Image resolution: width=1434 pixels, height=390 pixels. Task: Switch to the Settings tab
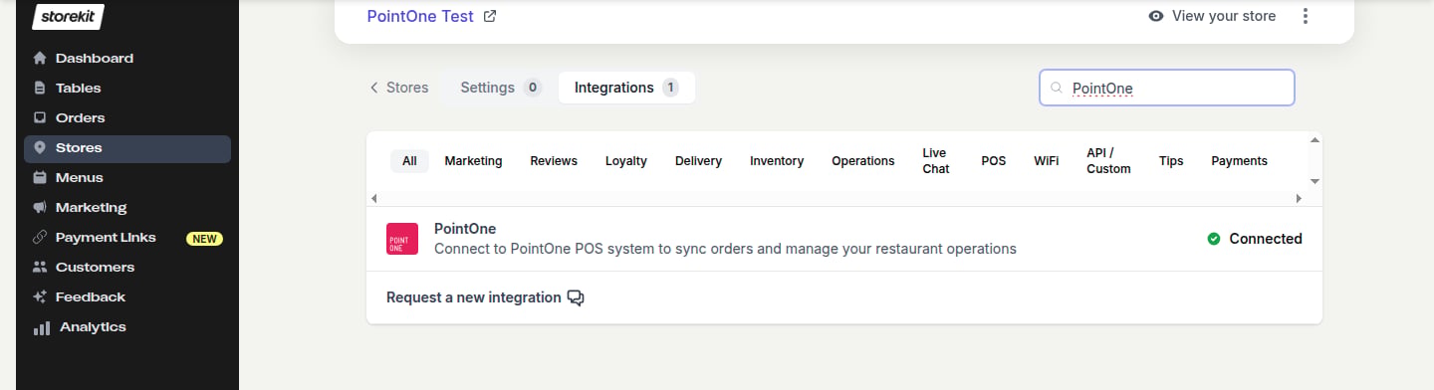point(500,88)
